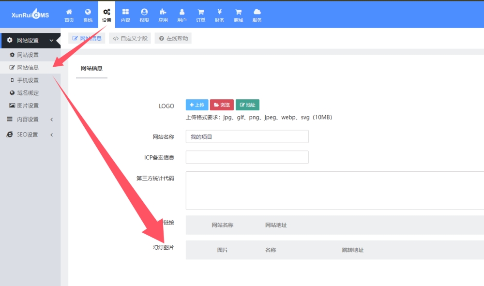This screenshot has height=286, width=484.
Task: Open the 应用 puzzle icon in top navigation
Action: pyautogui.click(x=163, y=12)
